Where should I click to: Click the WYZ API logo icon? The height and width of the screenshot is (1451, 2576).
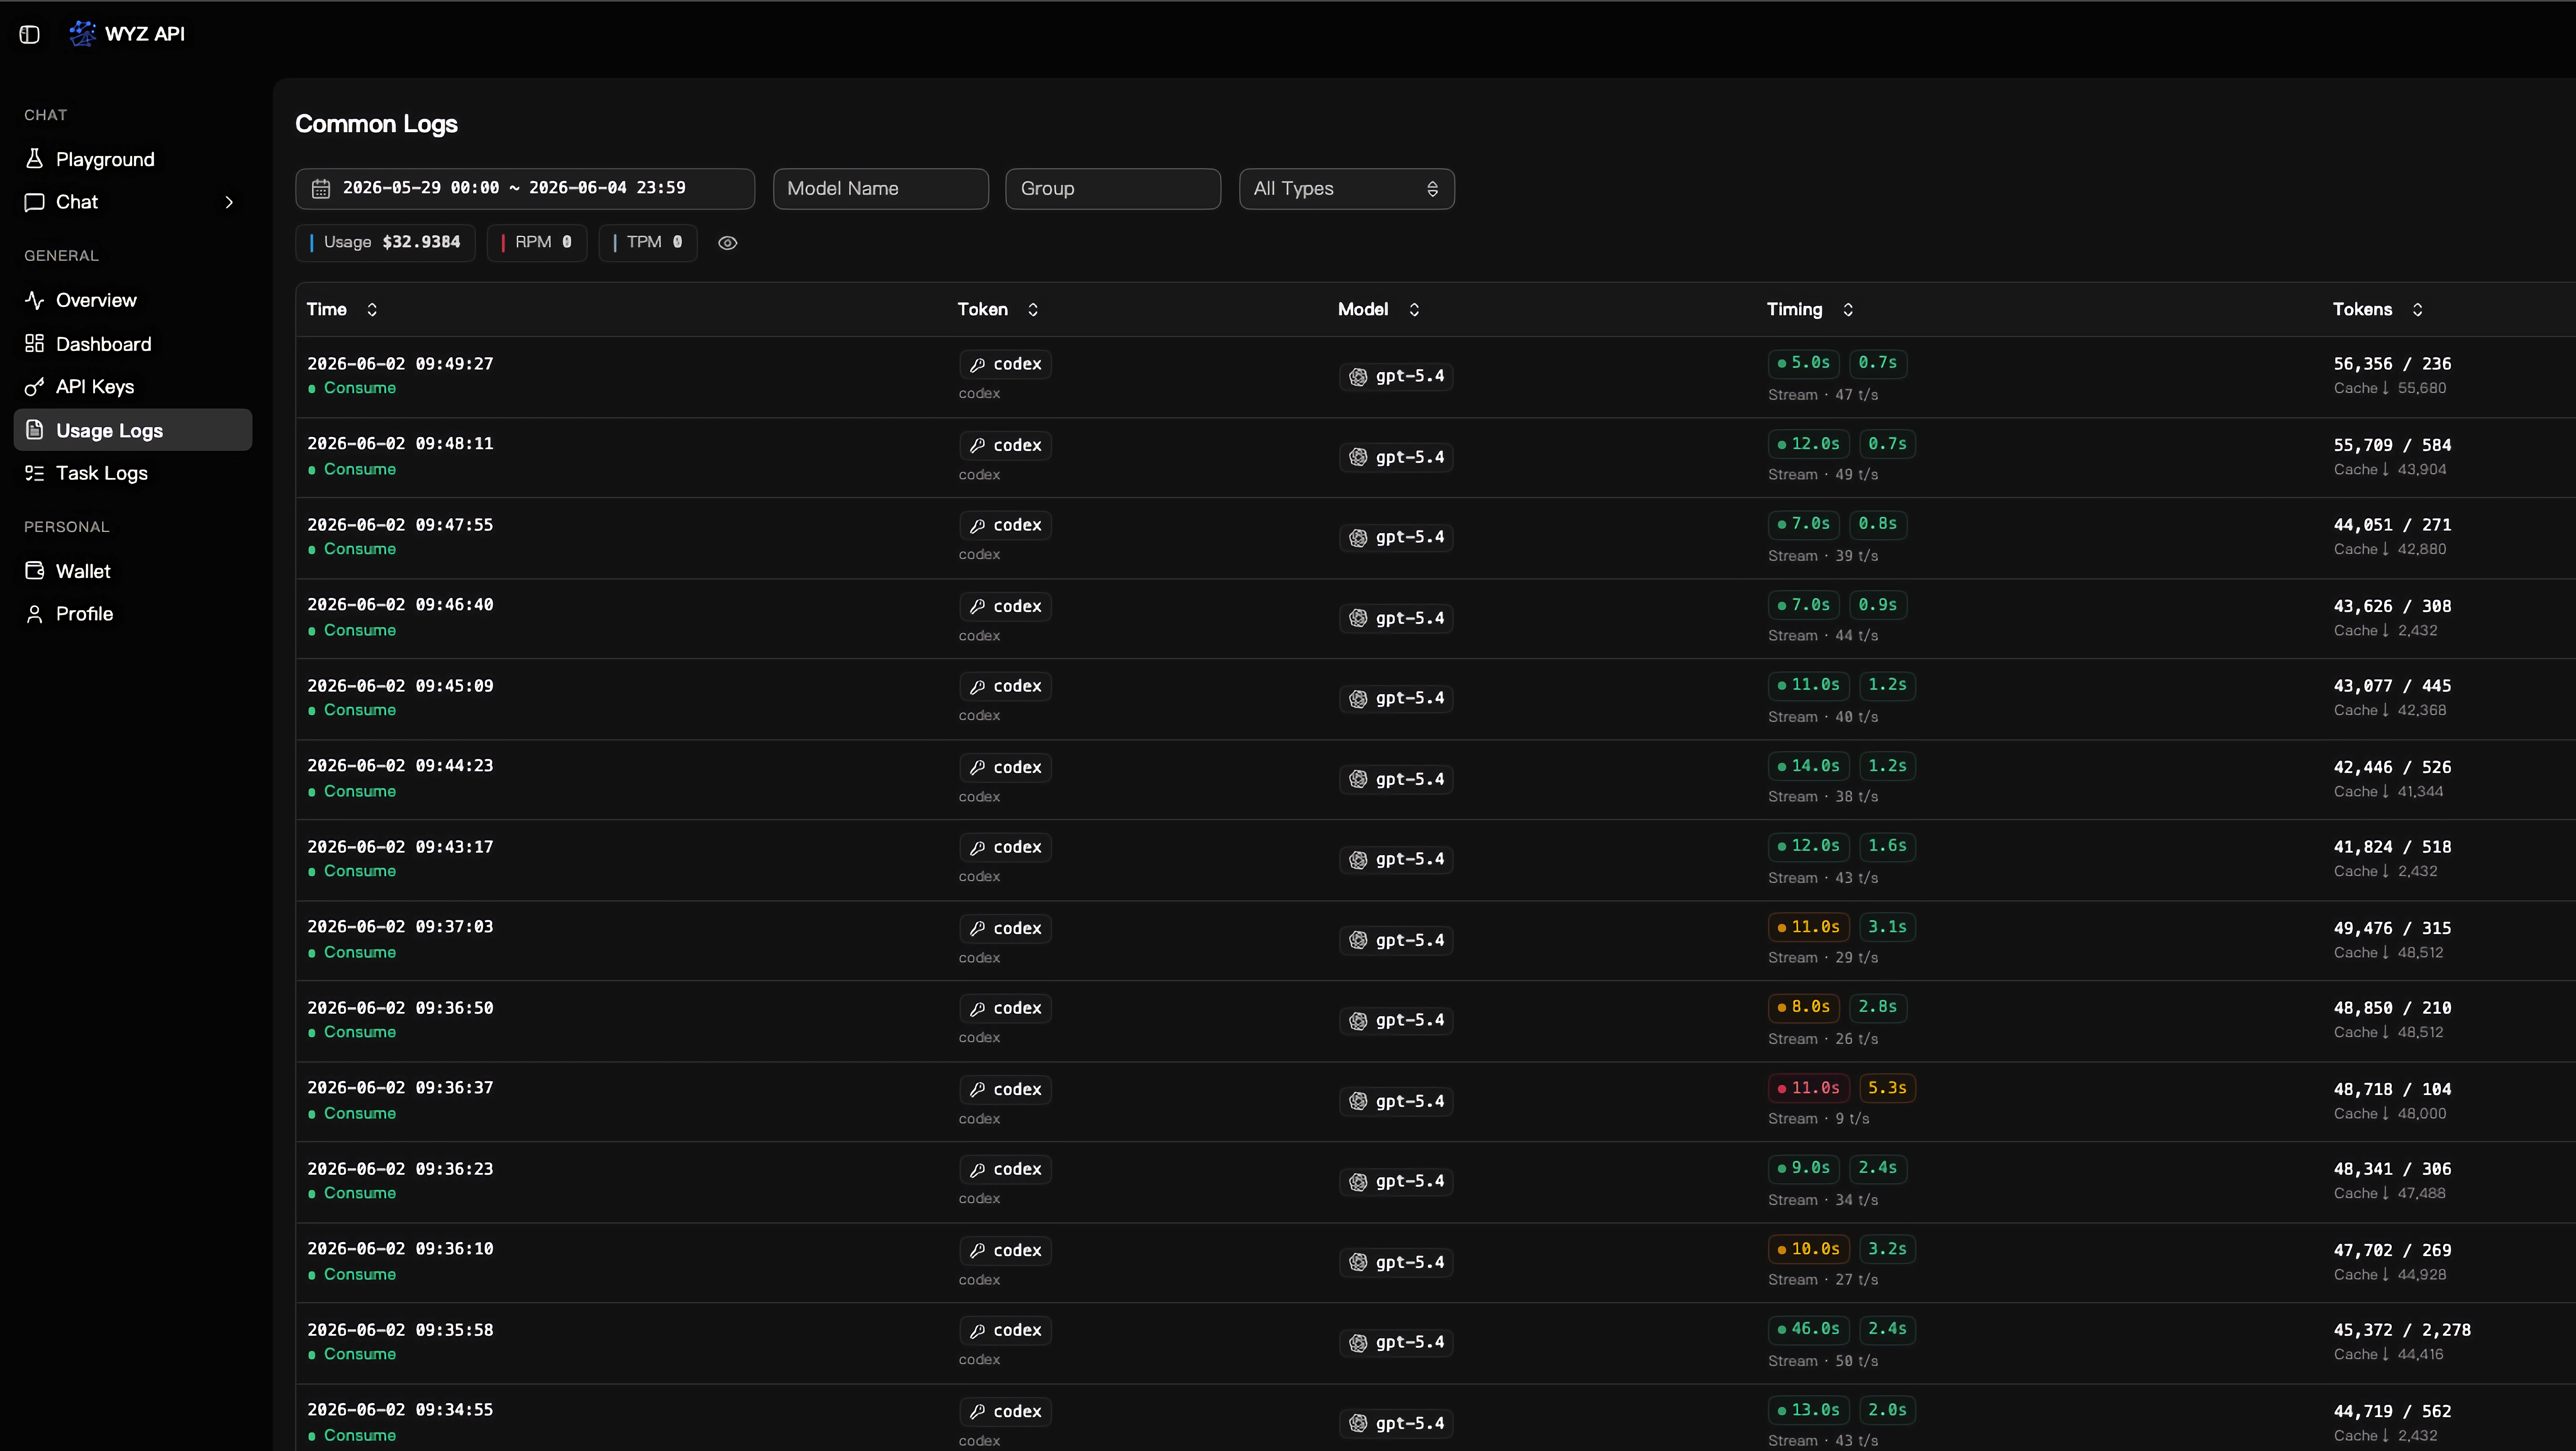82,33
